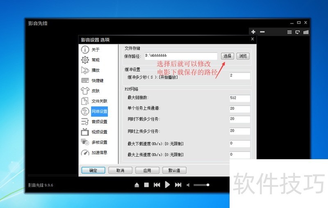Switch to 关于 section label
328x208 pixels.
(96, 50)
